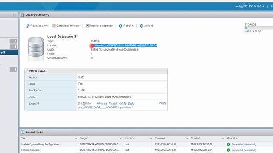Screen dimensions: 273x153
Task: Click the highlighted Location path text
Action: pos(124,45)
